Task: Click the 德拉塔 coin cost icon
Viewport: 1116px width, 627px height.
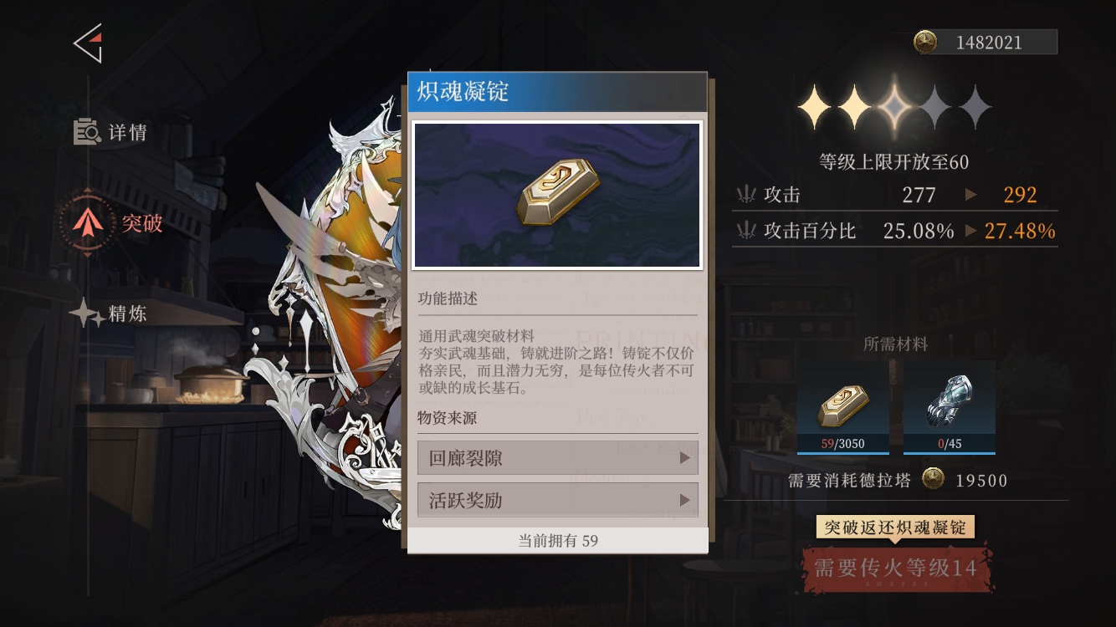Action: (x=933, y=479)
